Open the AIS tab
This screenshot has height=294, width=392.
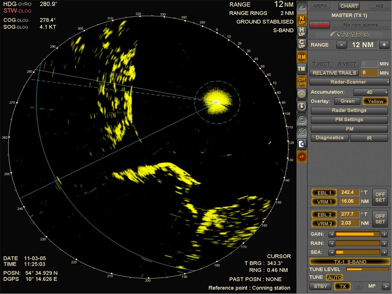pos(379,6)
